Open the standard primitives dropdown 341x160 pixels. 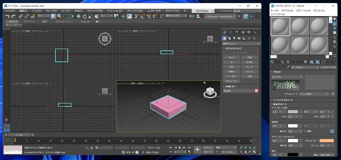[241, 44]
